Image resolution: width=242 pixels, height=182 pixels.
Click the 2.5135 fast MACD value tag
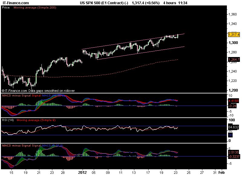coord(234,152)
